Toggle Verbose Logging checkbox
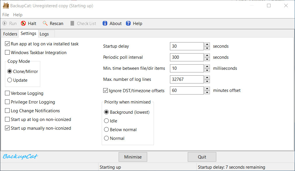This screenshot has height=171, width=295. pos(7,93)
